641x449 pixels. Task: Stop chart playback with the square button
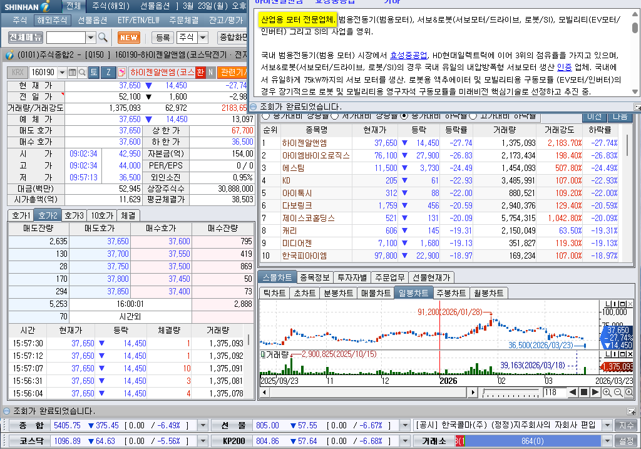[584, 393]
